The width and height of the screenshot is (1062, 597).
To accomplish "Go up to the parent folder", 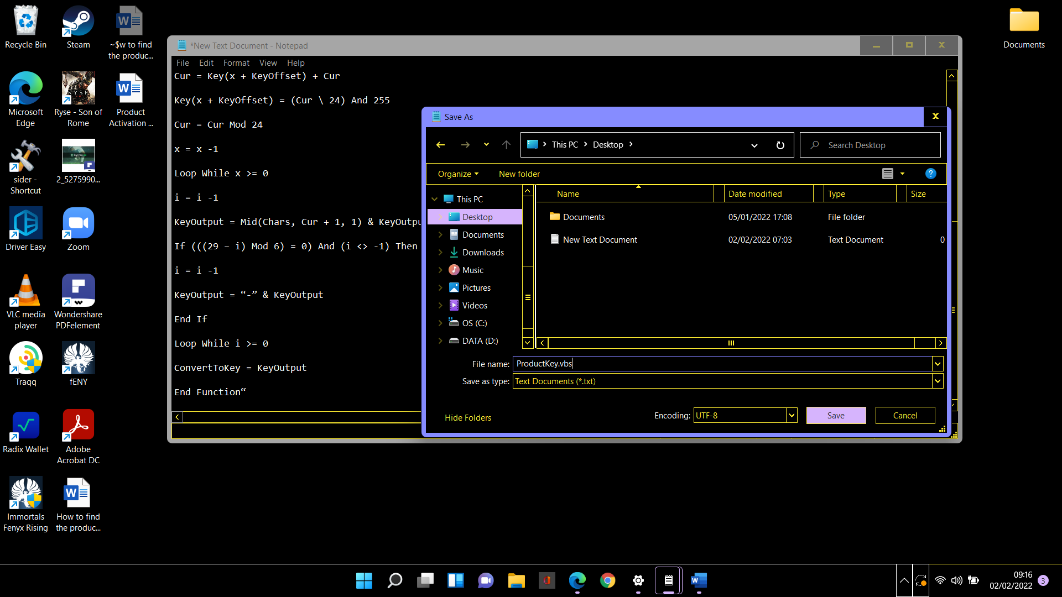I will coord(506,144).
